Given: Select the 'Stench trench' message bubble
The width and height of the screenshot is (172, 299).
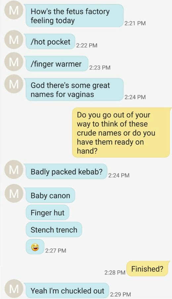Looking at the screenshot, I should pyautogui.click(x=54, y=229).
